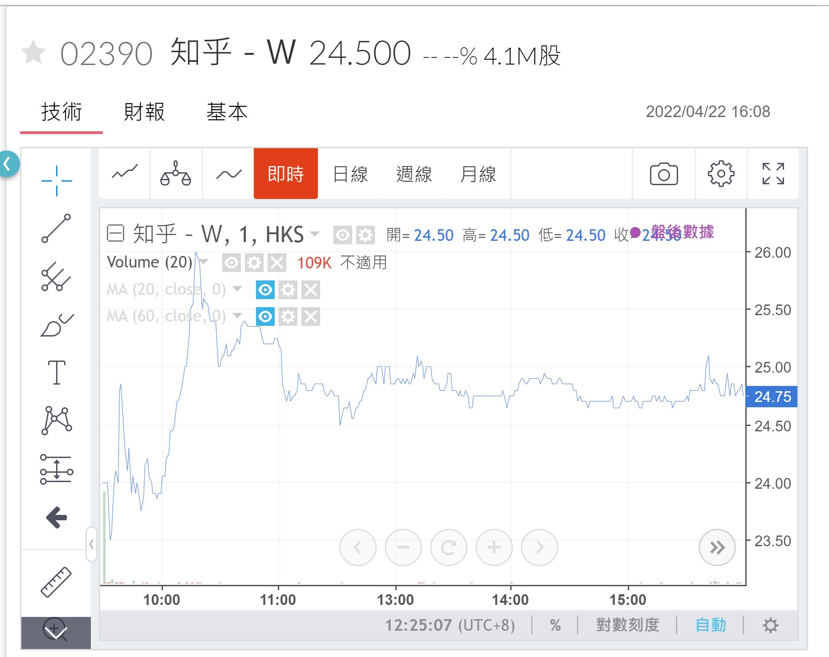The height and width of the screenshot is (657, 829).
Task: Remove the MA (60) indicator with X
Action: tap(311, 317)
